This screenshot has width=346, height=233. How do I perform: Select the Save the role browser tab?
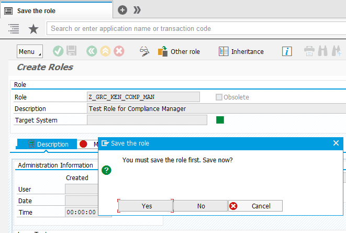57,10
